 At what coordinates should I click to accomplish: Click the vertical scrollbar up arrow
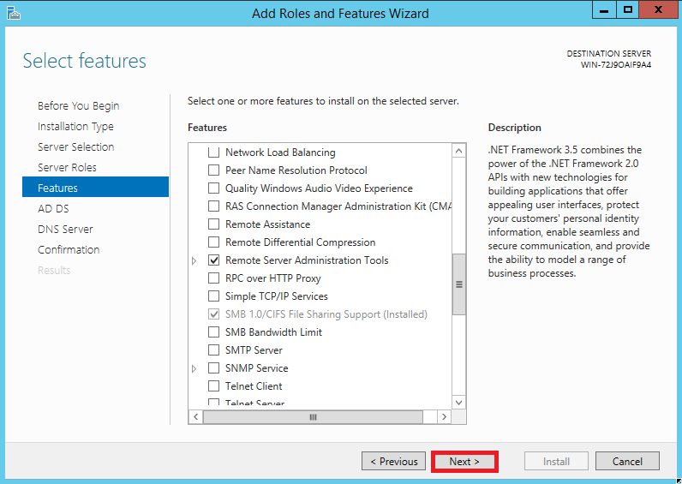458,151
